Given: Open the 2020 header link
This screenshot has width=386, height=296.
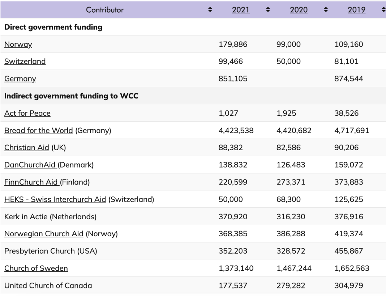Looking at the screenshot, I should tap(299, 10).
